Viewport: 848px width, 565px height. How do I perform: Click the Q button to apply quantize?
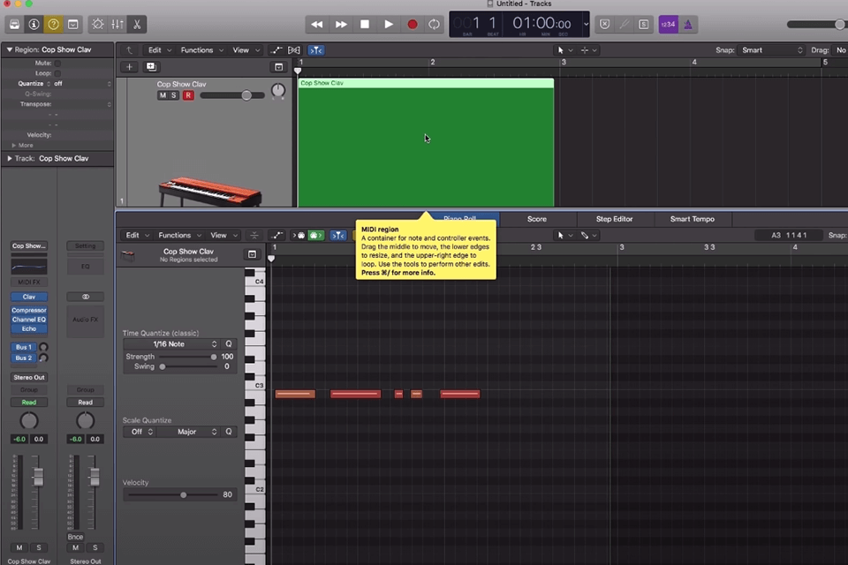pyautogui.click(x=228, y=343)
